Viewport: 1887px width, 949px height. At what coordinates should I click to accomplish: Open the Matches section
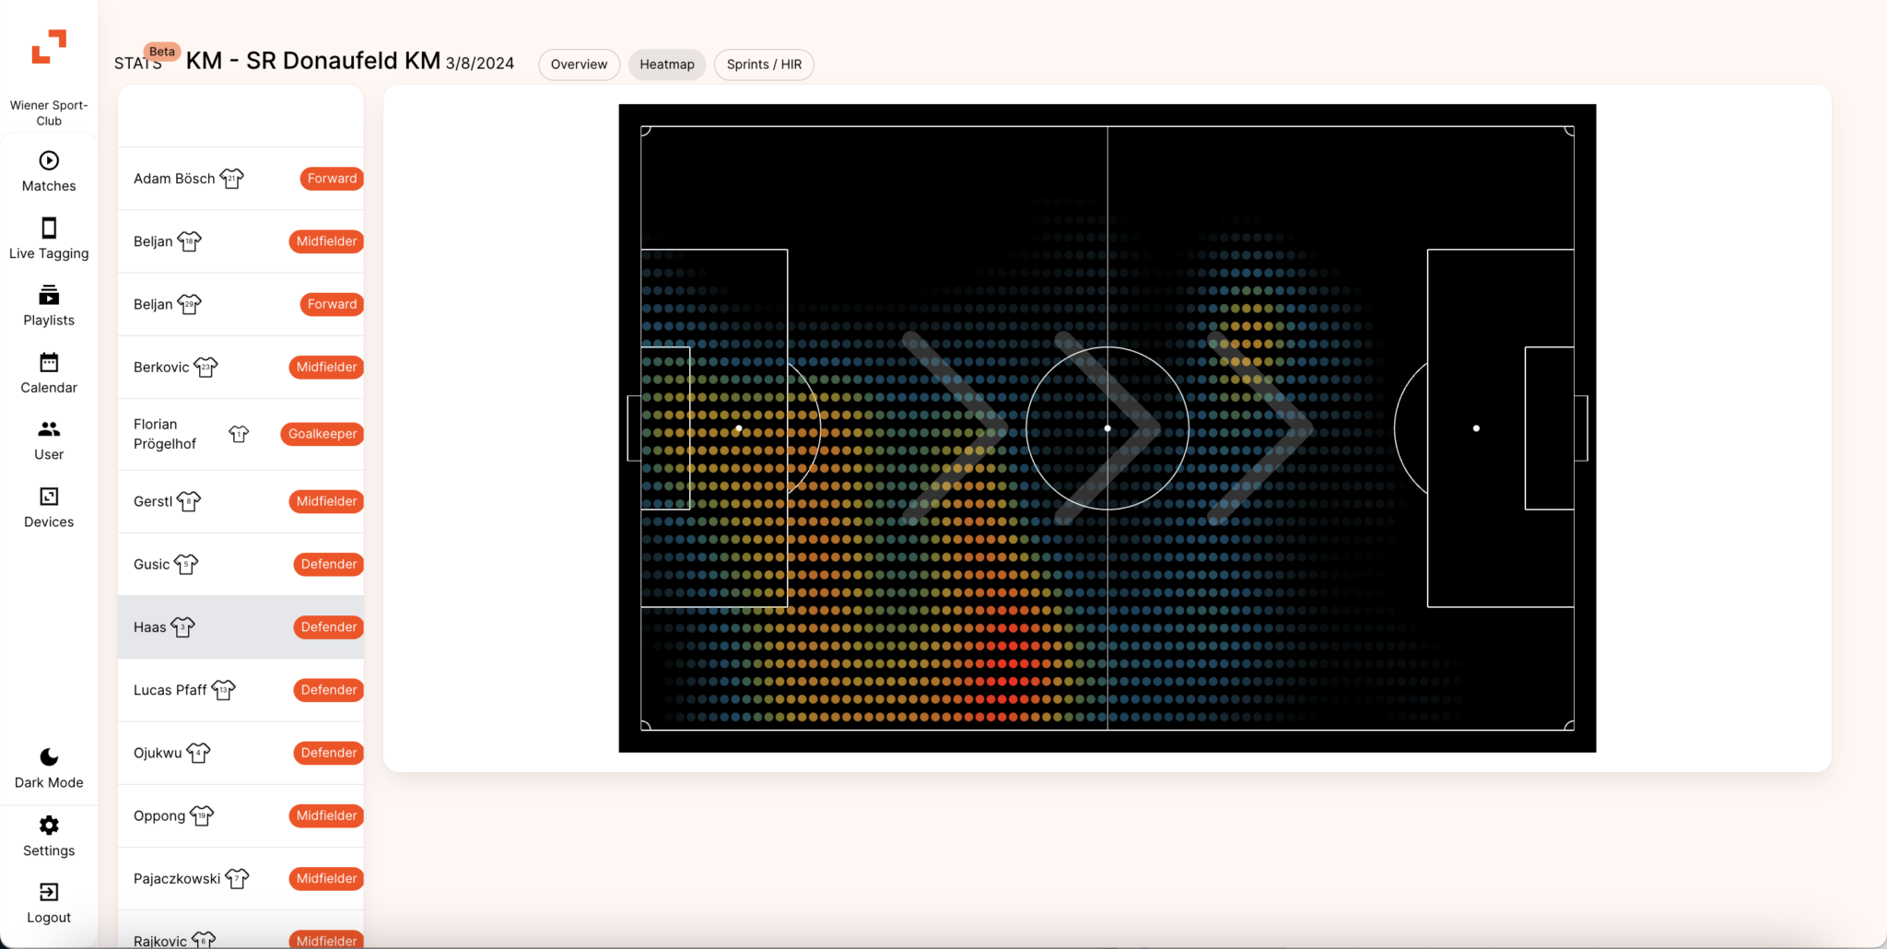tap(48, 171)
